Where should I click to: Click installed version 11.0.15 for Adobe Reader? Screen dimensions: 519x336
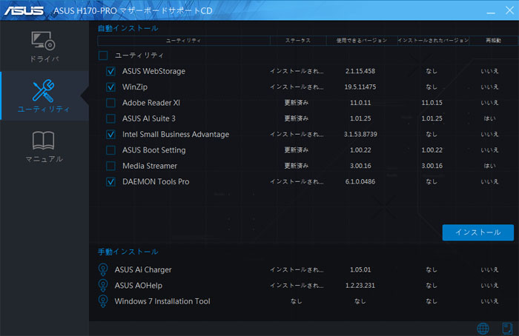(432, 103)
